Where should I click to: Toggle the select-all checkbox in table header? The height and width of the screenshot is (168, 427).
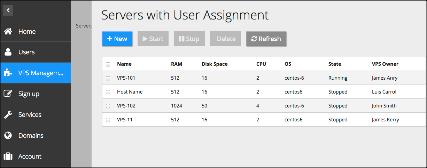(108, 64)
